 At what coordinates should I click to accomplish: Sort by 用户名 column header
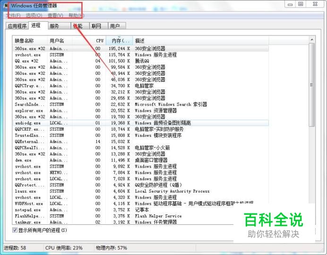point(60,41)
